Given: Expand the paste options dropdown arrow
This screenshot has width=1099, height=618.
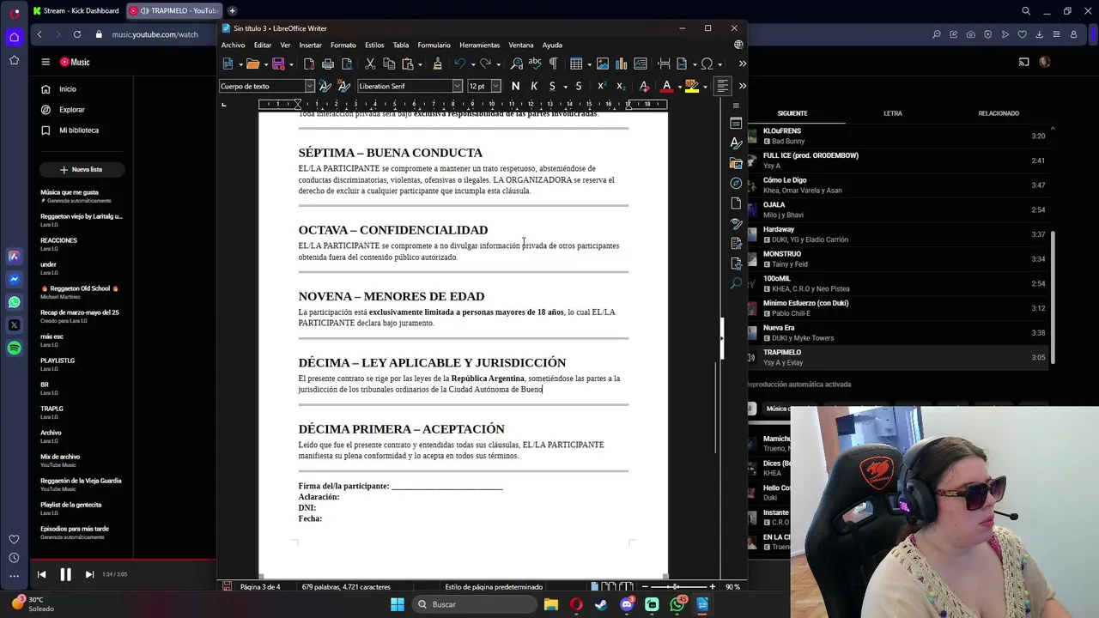Looking at the screenshot, I should [419, 64].
